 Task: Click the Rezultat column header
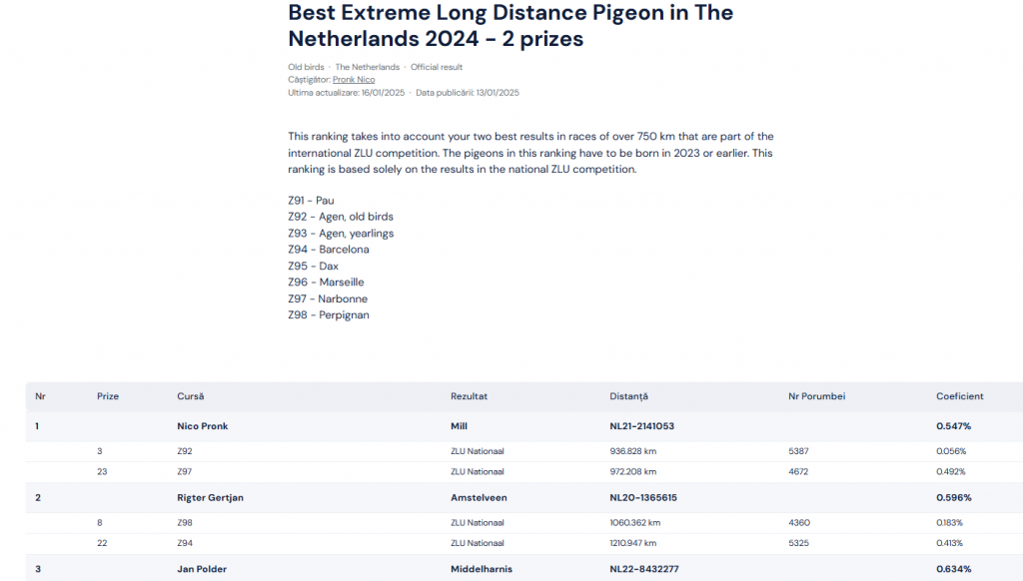click(x=469, y=396)
